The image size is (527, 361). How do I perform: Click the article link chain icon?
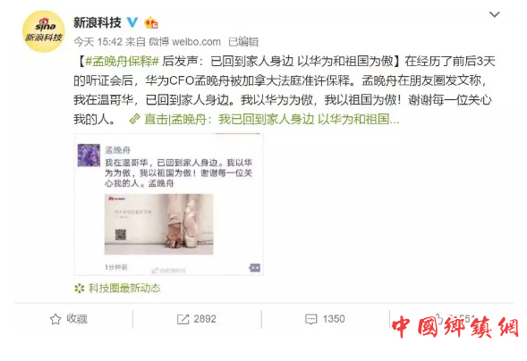click(x=135, y=119)
